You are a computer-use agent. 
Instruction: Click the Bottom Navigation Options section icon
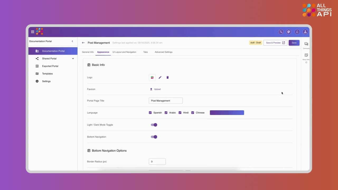coord(89,151)
